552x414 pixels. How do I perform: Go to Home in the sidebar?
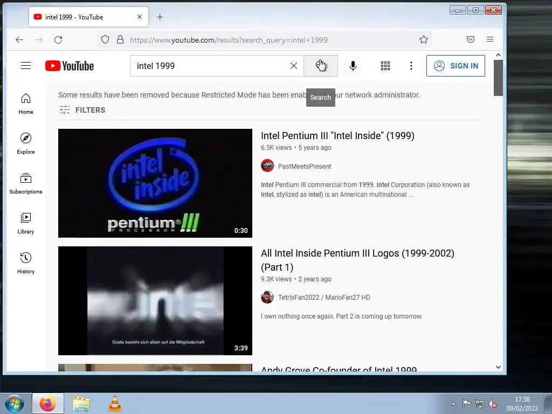26,104
